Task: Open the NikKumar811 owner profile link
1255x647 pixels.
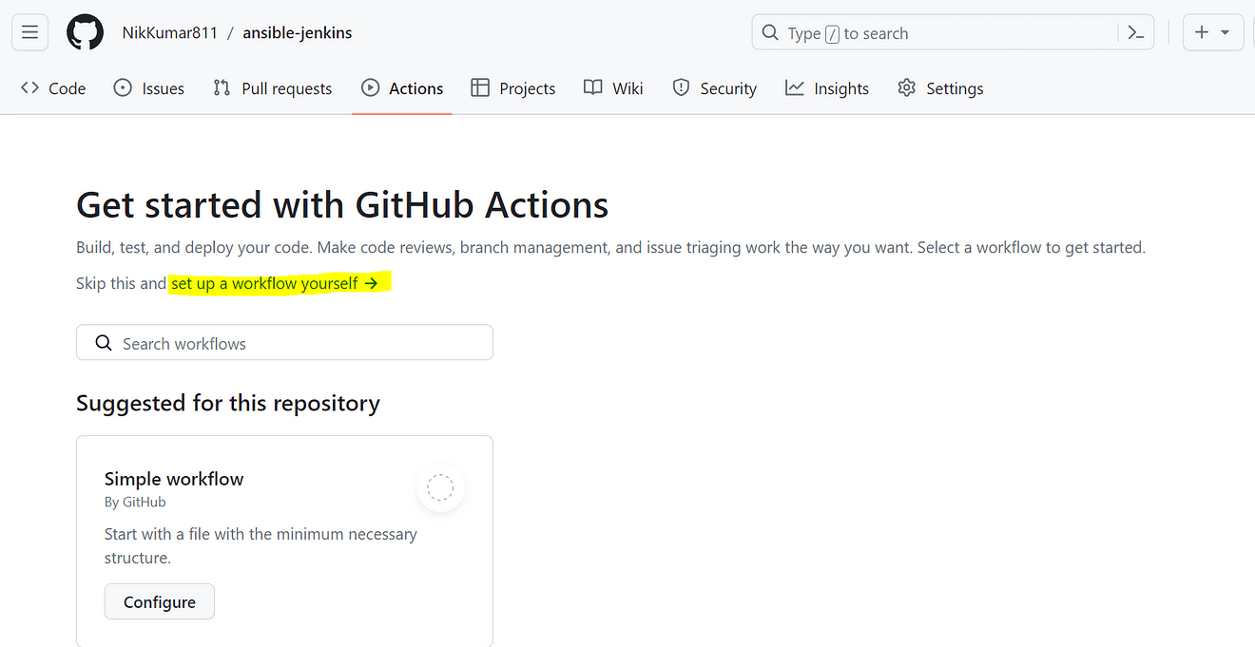Action: (169, 32)
